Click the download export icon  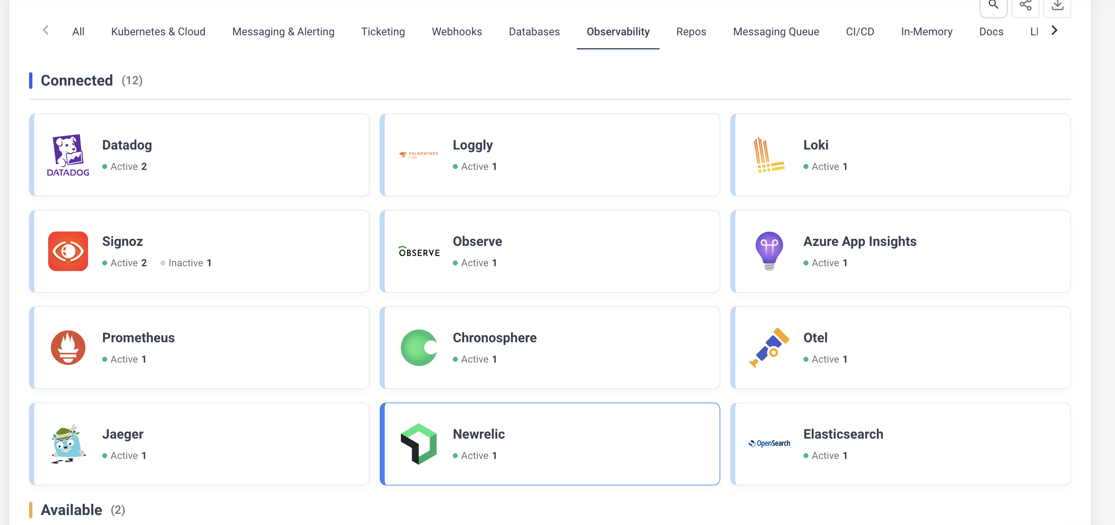pyautogui.click(x=1057, y=5)
